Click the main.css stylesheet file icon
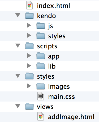Screen dimensions: 99x122 tap(41, 96)
